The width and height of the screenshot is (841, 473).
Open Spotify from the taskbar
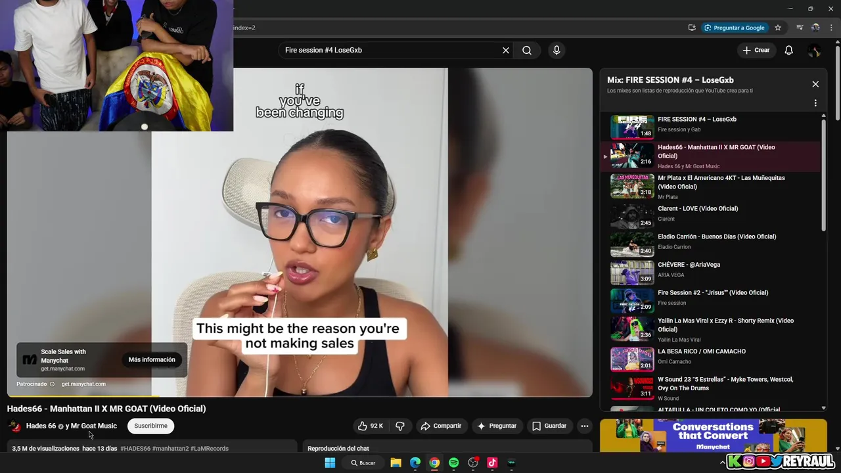click(453, 462)
